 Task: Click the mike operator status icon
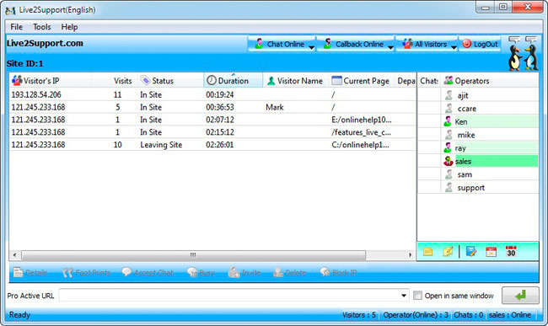(449, 135)
